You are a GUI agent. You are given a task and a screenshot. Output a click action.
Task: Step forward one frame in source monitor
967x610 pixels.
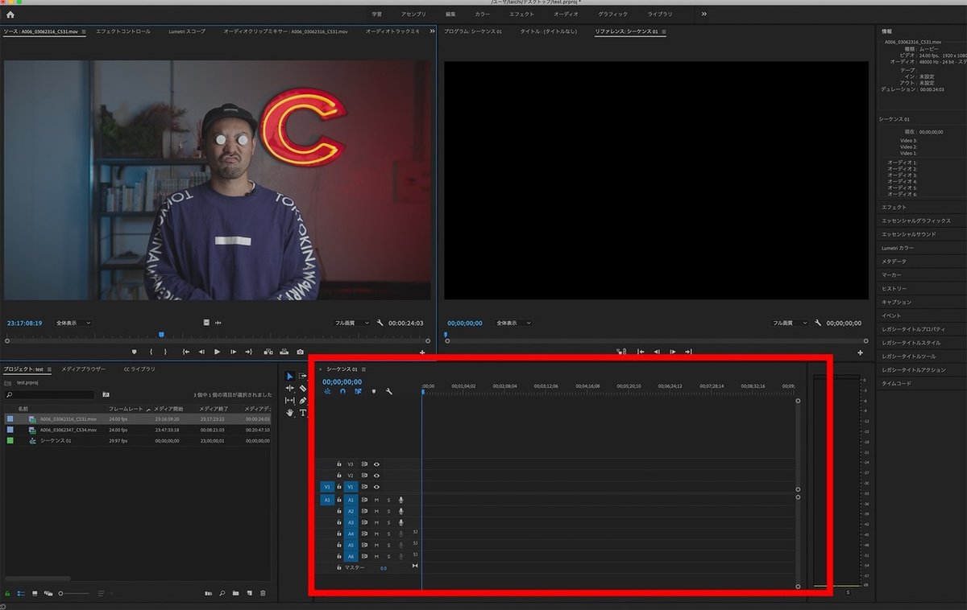(234, 352)
